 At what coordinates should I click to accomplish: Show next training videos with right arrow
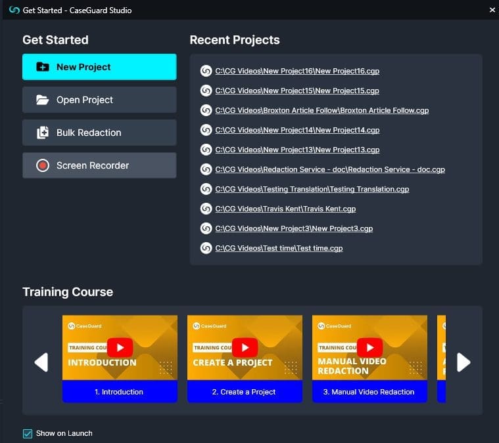(463, 362)
